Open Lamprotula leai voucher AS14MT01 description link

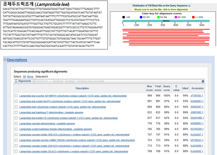pos(73,96)
